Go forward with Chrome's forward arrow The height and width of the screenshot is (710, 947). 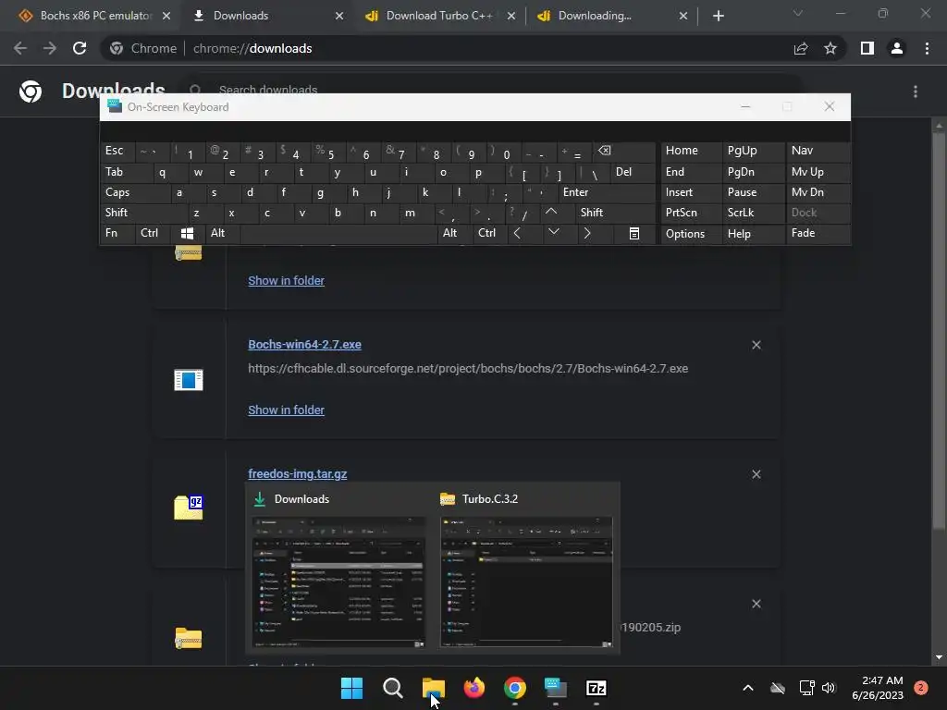click(x=50, y=48)
